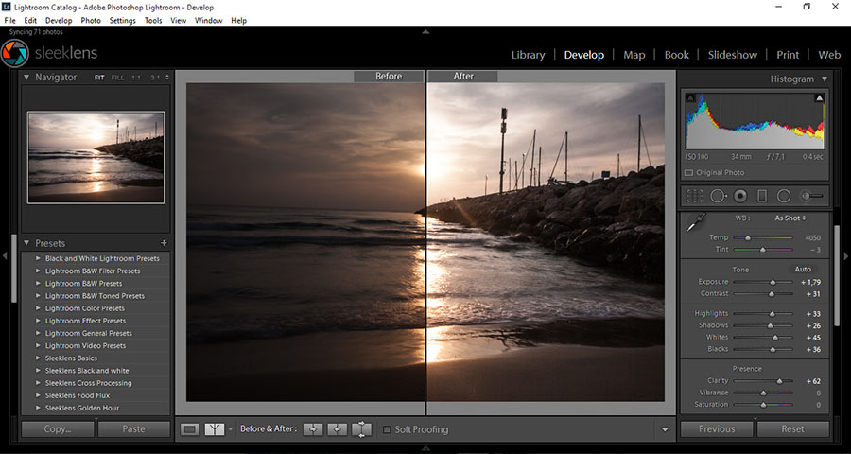Viewport: 851px width, 454px height.
Task: Collapse the Navigator panel
Action: pyautogui.click(x=26, y=77)
